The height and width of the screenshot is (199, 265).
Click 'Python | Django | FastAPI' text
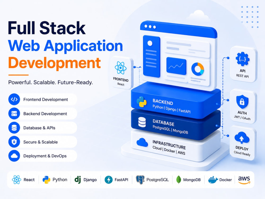coord(171,109)
